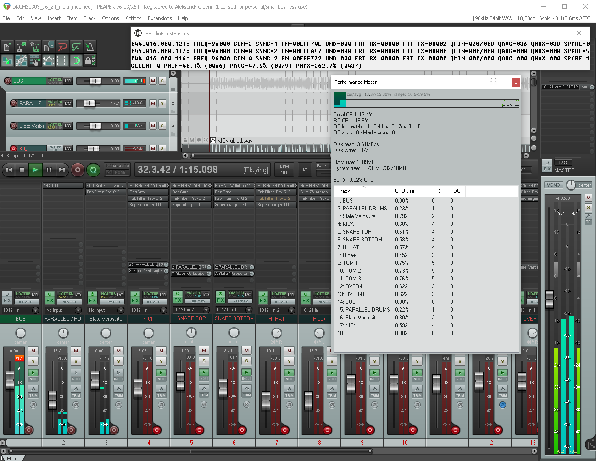
Task: Click the New Project toolbar icon
Action: click(7, 46)
